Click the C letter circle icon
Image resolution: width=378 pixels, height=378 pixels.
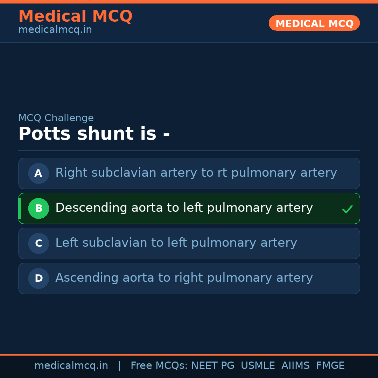(x=38, y=243)
